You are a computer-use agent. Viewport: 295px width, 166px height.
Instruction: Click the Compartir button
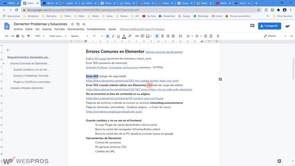269,26
